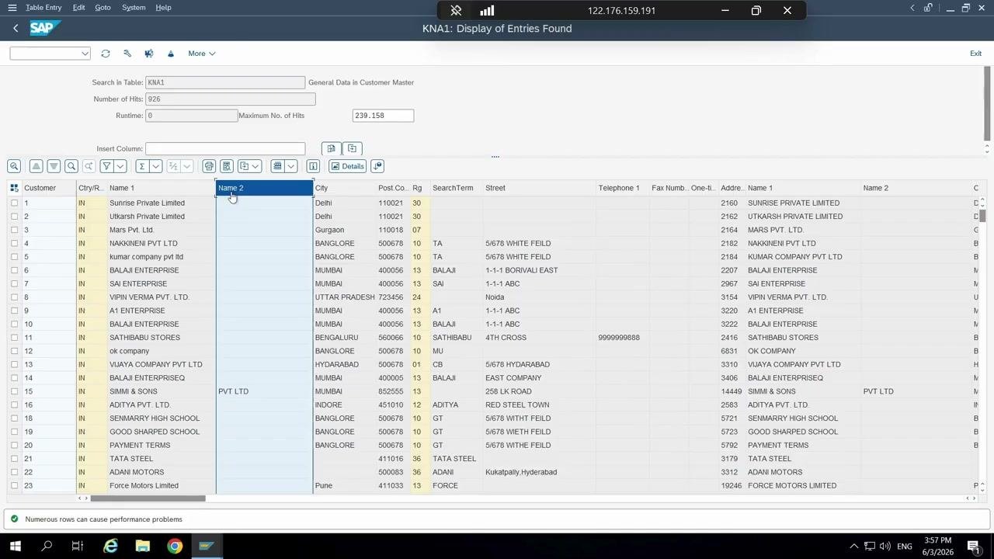994x559 pixels.
Task: Select the row checkbox for customer 5
Action: pyautogui.click(x=14, y=257)
